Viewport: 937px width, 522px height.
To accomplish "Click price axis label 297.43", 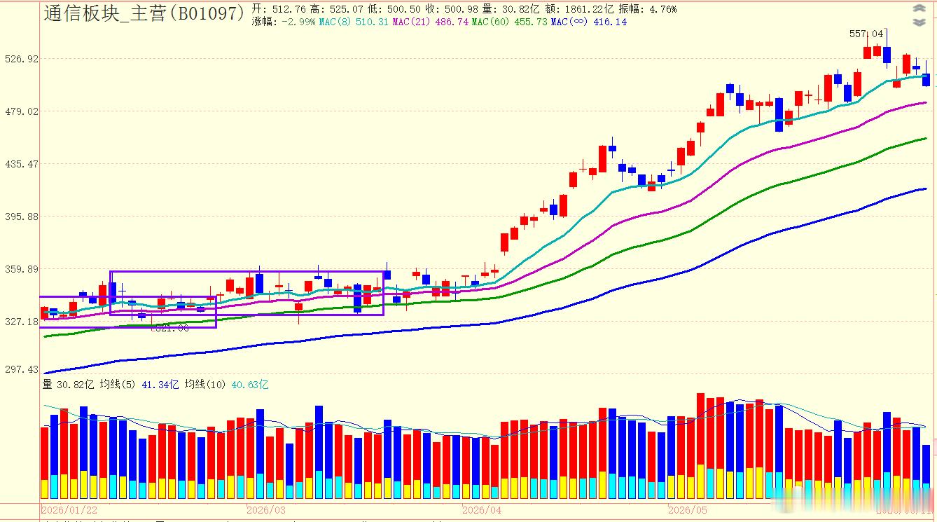I will (22, 369).
